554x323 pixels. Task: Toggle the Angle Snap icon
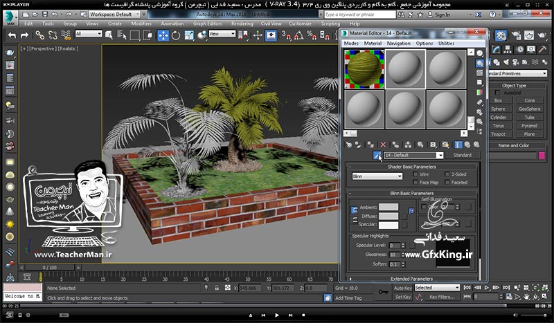point(299,35)
